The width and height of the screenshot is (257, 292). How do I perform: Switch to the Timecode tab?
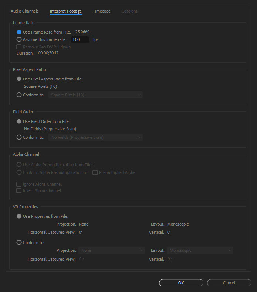pos(101,11)
